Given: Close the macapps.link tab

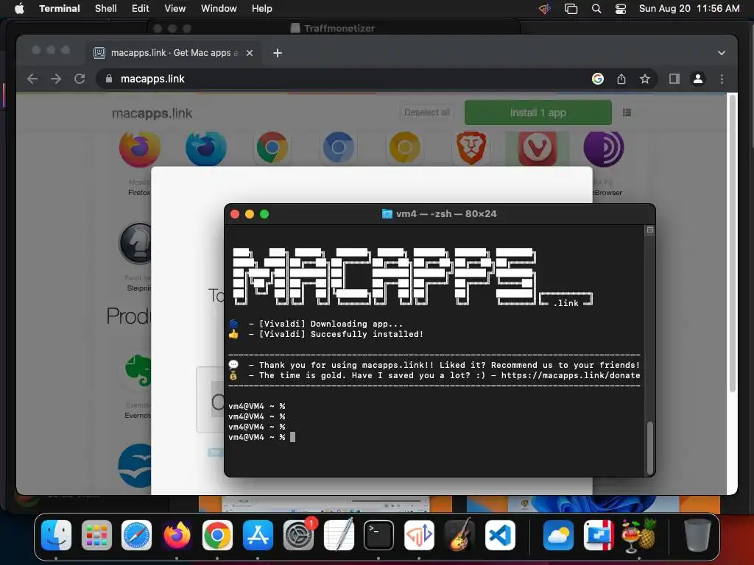Looking at the screenshot, I should 250,53.
